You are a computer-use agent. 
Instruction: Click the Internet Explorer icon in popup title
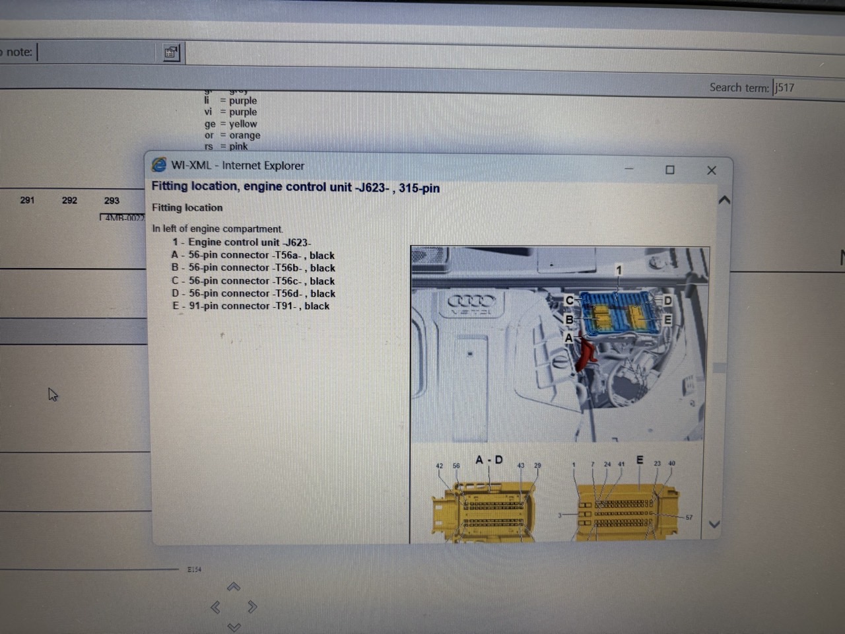(x=159, y=164)
